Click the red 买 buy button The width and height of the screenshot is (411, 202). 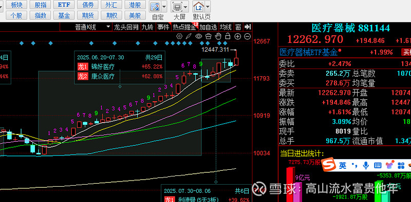coord(406,52)
